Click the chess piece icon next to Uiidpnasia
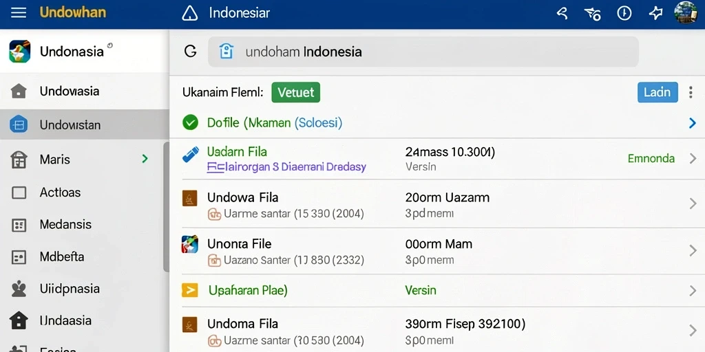 pyautogui.click(x=19, y=289)
